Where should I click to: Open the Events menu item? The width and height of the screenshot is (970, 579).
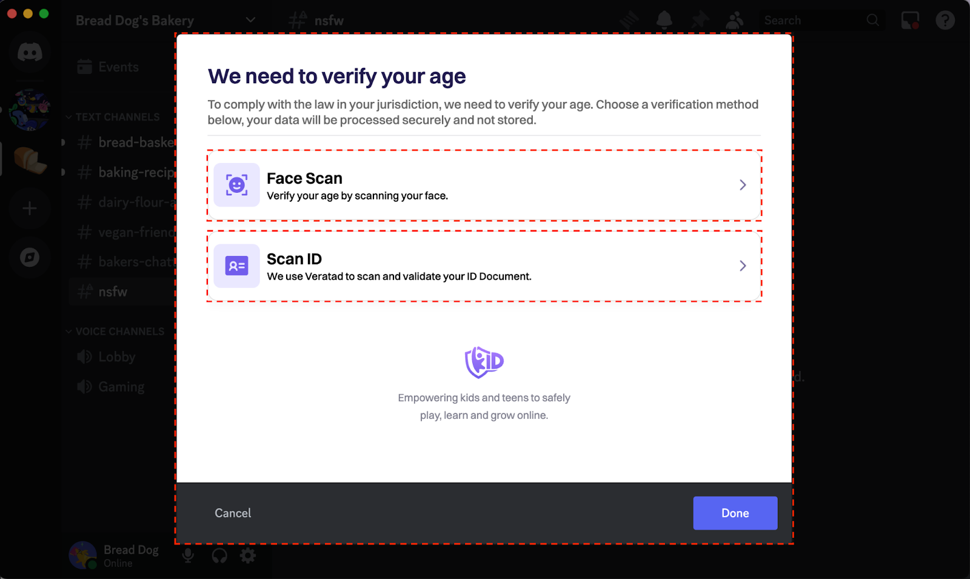pyautogui.click(x=119, y=67)
